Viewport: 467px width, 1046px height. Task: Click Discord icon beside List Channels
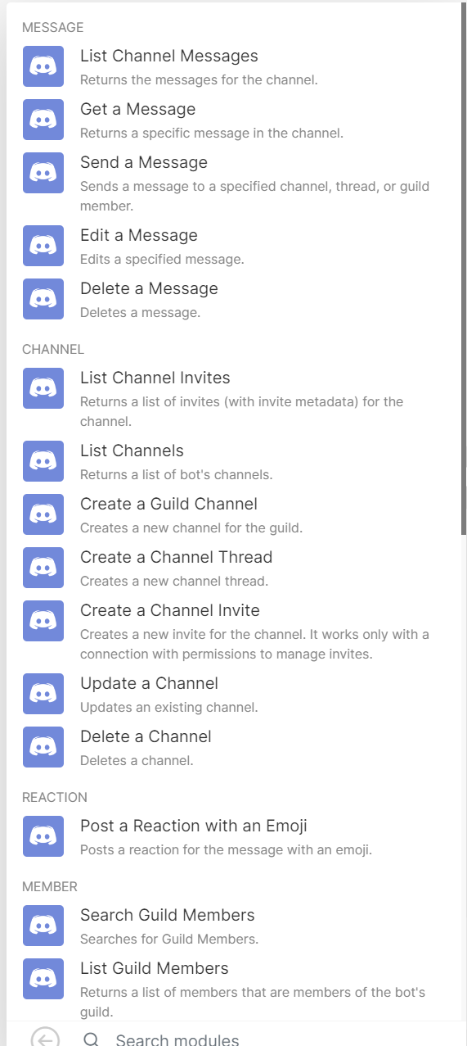(43, 461)
